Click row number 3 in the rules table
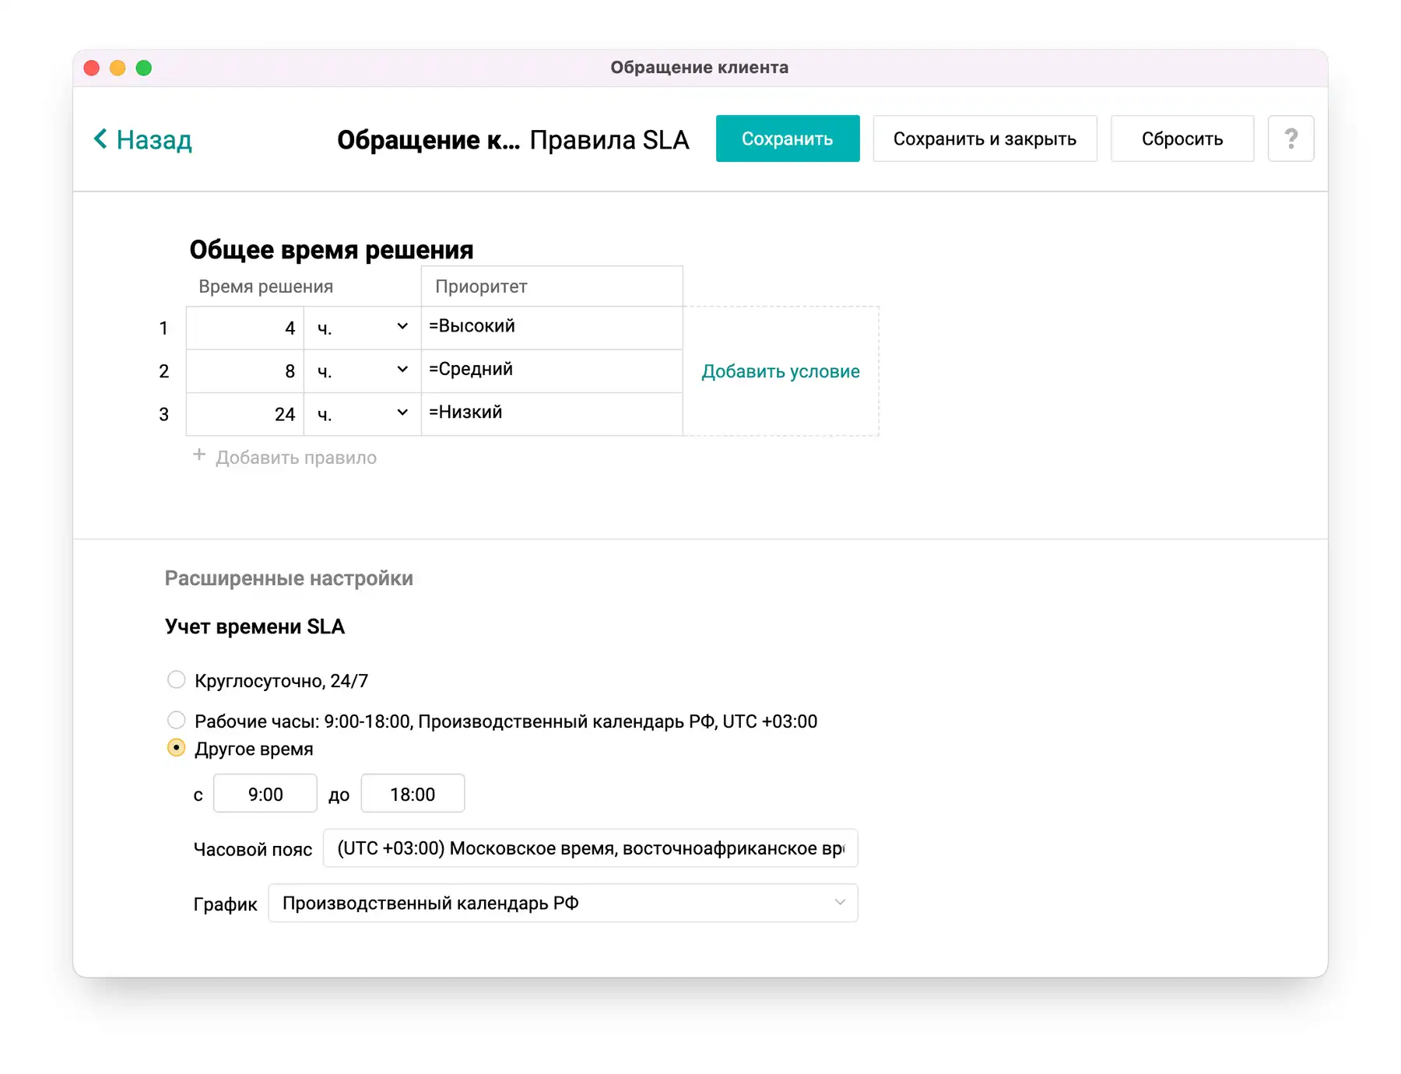Screen dimensions: 1401x1074 click(x=163, y=414)
